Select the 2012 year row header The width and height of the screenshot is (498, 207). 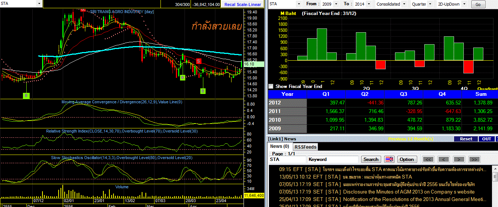[x=288, y=103]
